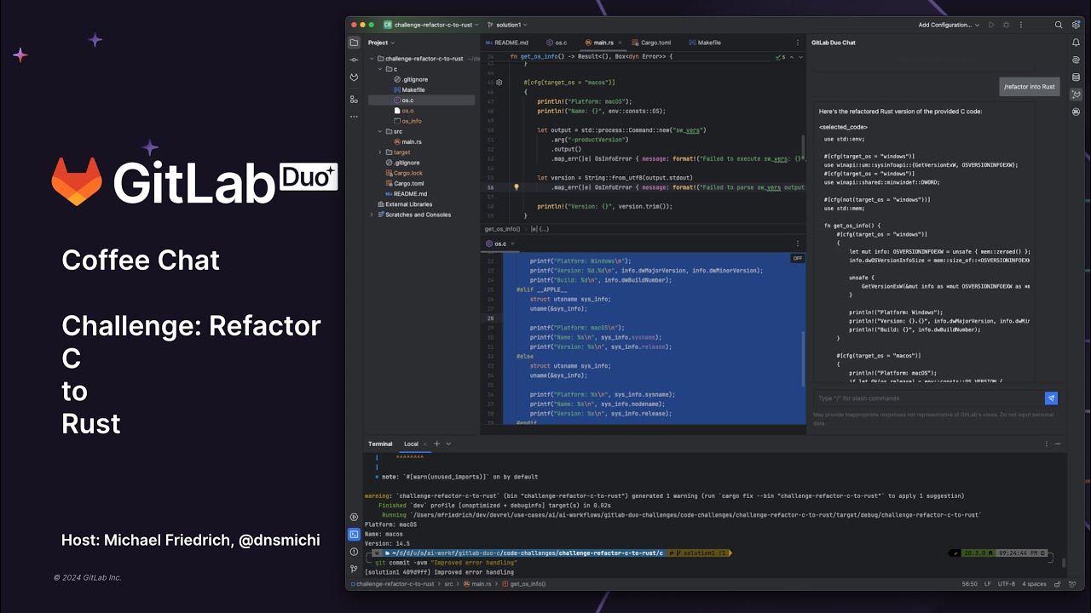Switch to the os.c top editor tab

pyautogui.click(x=556, y=43)
